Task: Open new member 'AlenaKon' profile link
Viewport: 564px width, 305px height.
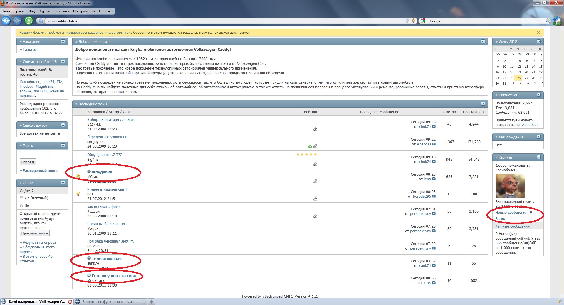Action: (530, 125)
